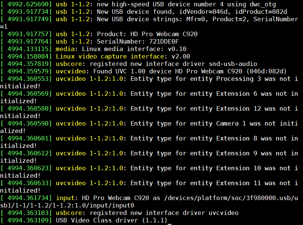The height and width of the screenshot is (225, 303).
Task: Click '/devices/platform/soc/3f980000.usb' path text
Action: (227, 198)
